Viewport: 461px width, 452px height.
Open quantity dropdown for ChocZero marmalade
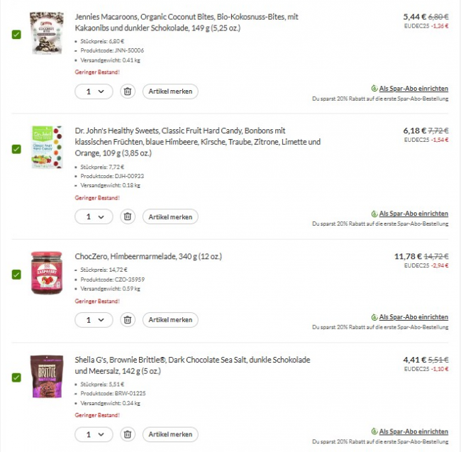click(x=94, y=320)
